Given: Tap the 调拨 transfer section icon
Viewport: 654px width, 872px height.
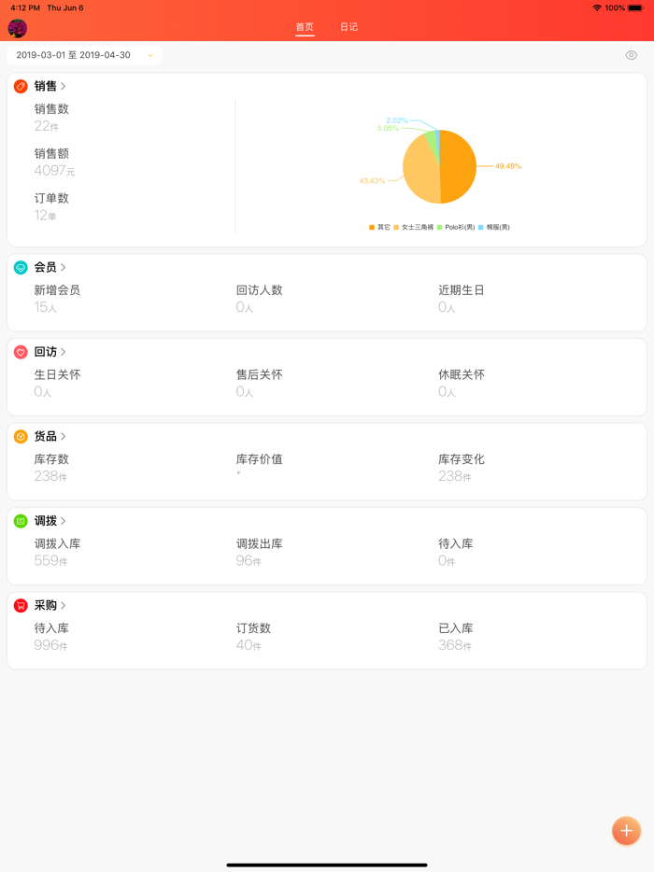Looking at the screenshot, I should (x=21, y=521).
